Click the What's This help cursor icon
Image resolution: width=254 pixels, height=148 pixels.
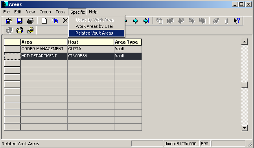[237, 21]
